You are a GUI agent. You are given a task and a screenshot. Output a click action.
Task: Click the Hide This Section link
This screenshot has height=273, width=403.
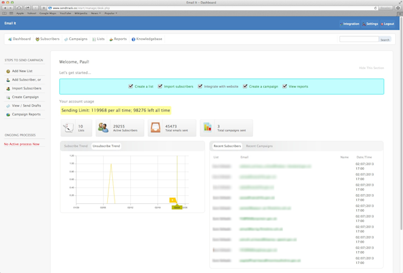[x=371, y=68]
